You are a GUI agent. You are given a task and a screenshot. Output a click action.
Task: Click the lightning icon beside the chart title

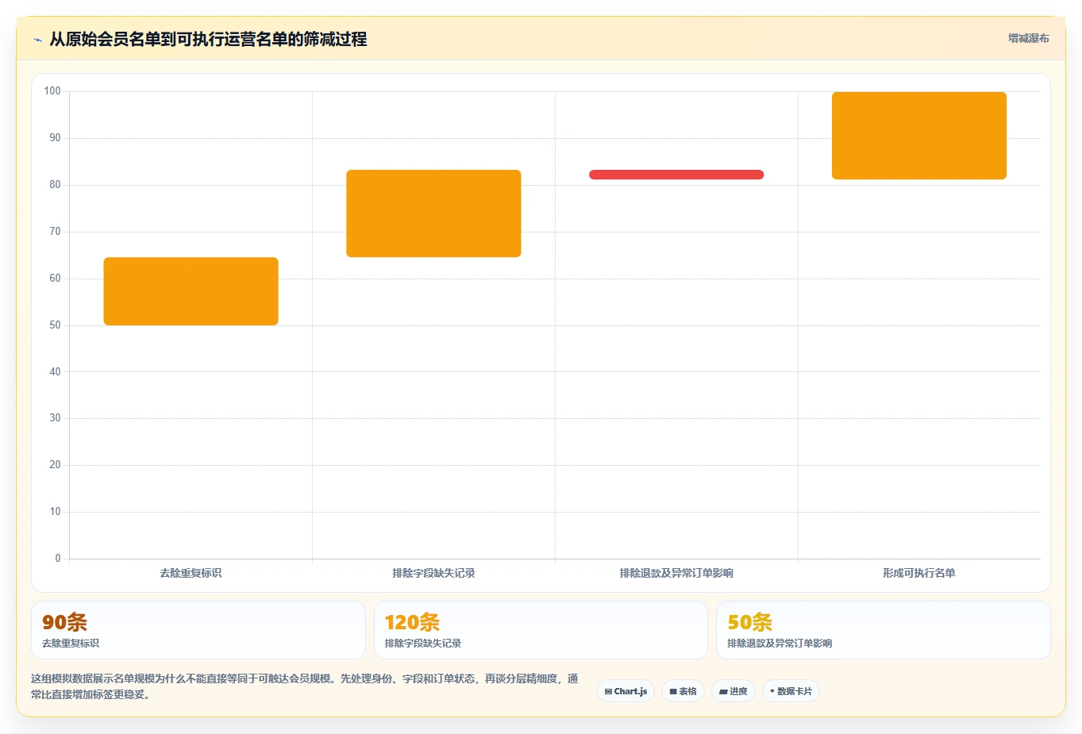[37, 40]
